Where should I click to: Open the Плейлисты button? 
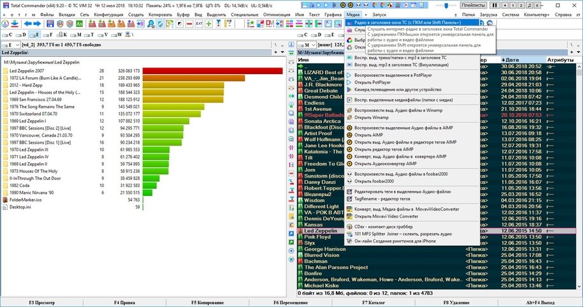coord(473,5)
